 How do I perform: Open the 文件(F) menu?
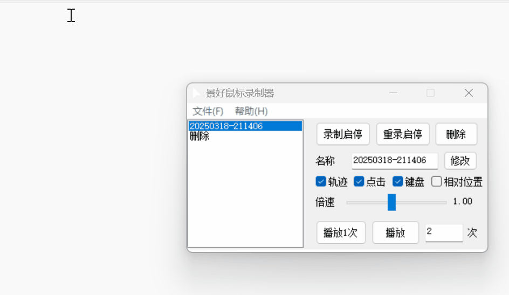(208, 111)
